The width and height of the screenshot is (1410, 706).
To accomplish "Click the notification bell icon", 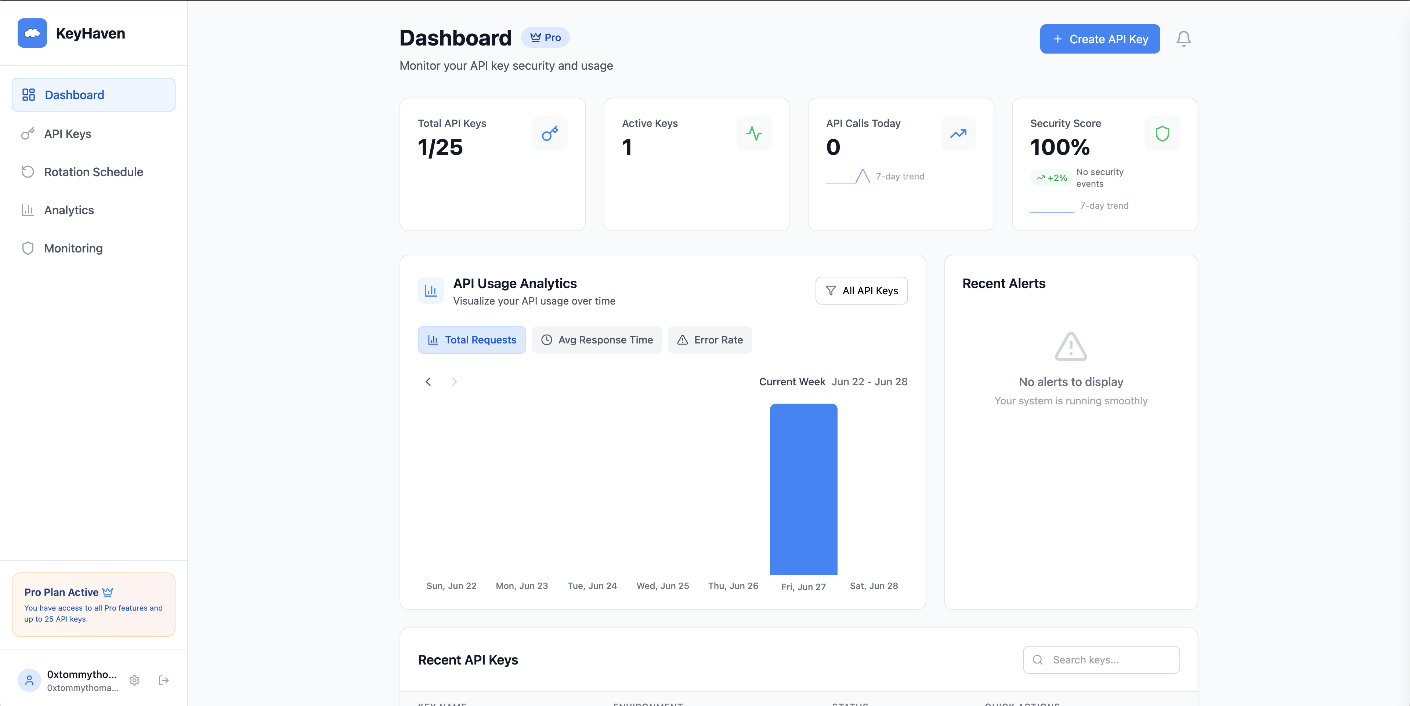I will tap(1183, 39).
